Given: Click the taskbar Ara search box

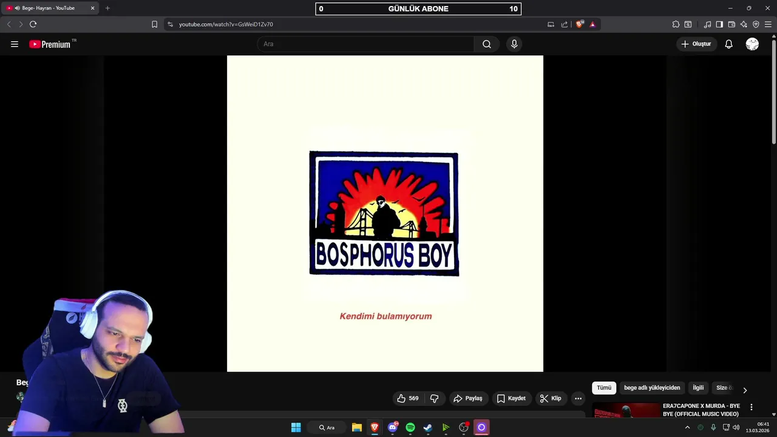Looking at the screenshot, I should coord(327,427).
